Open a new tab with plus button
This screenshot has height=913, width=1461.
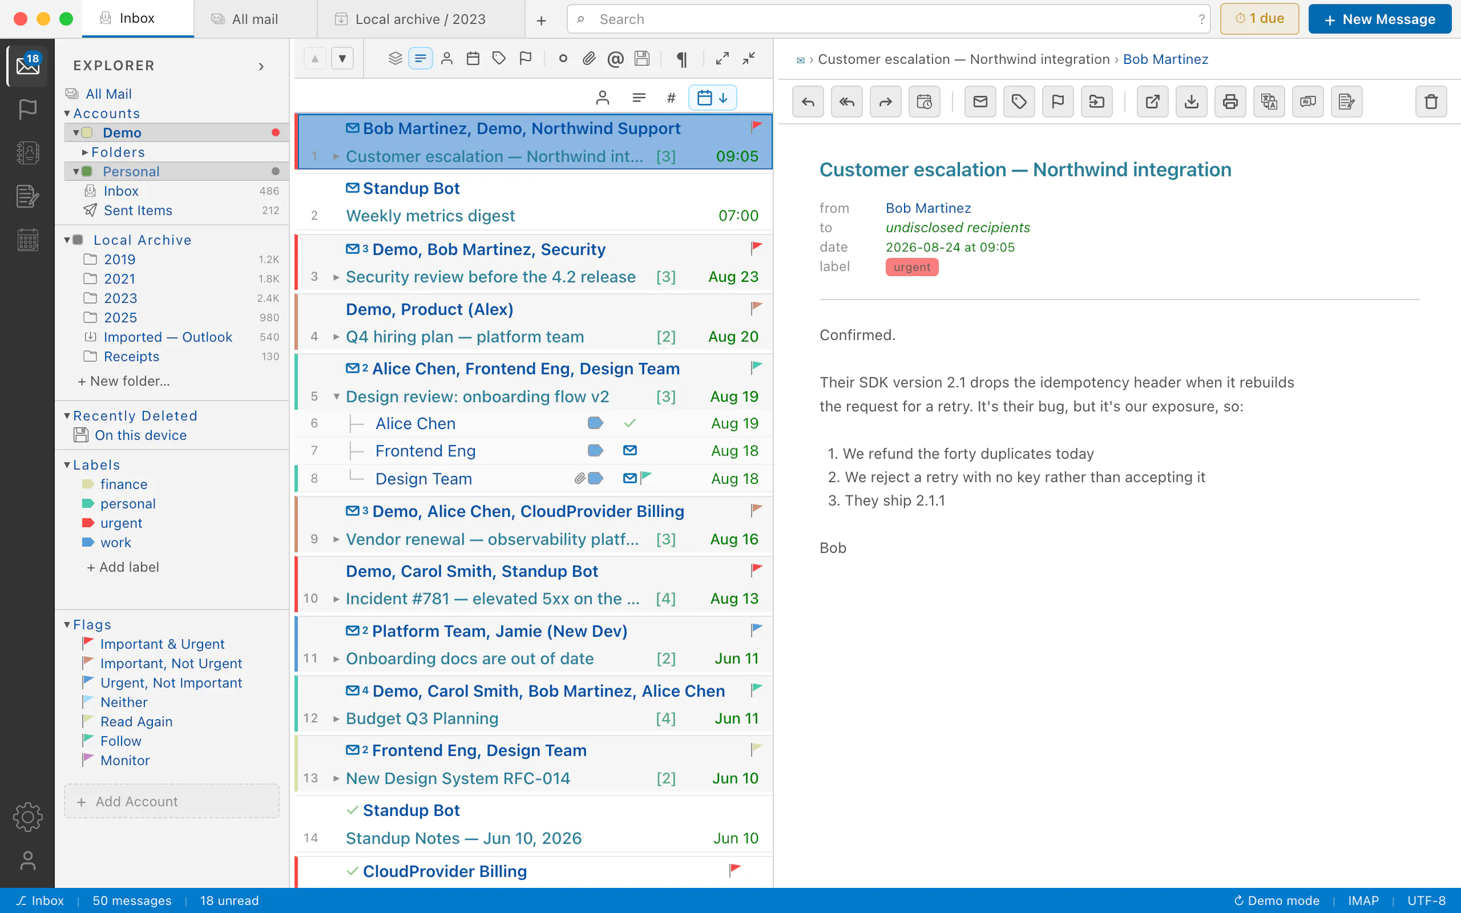tap(541, 20)
